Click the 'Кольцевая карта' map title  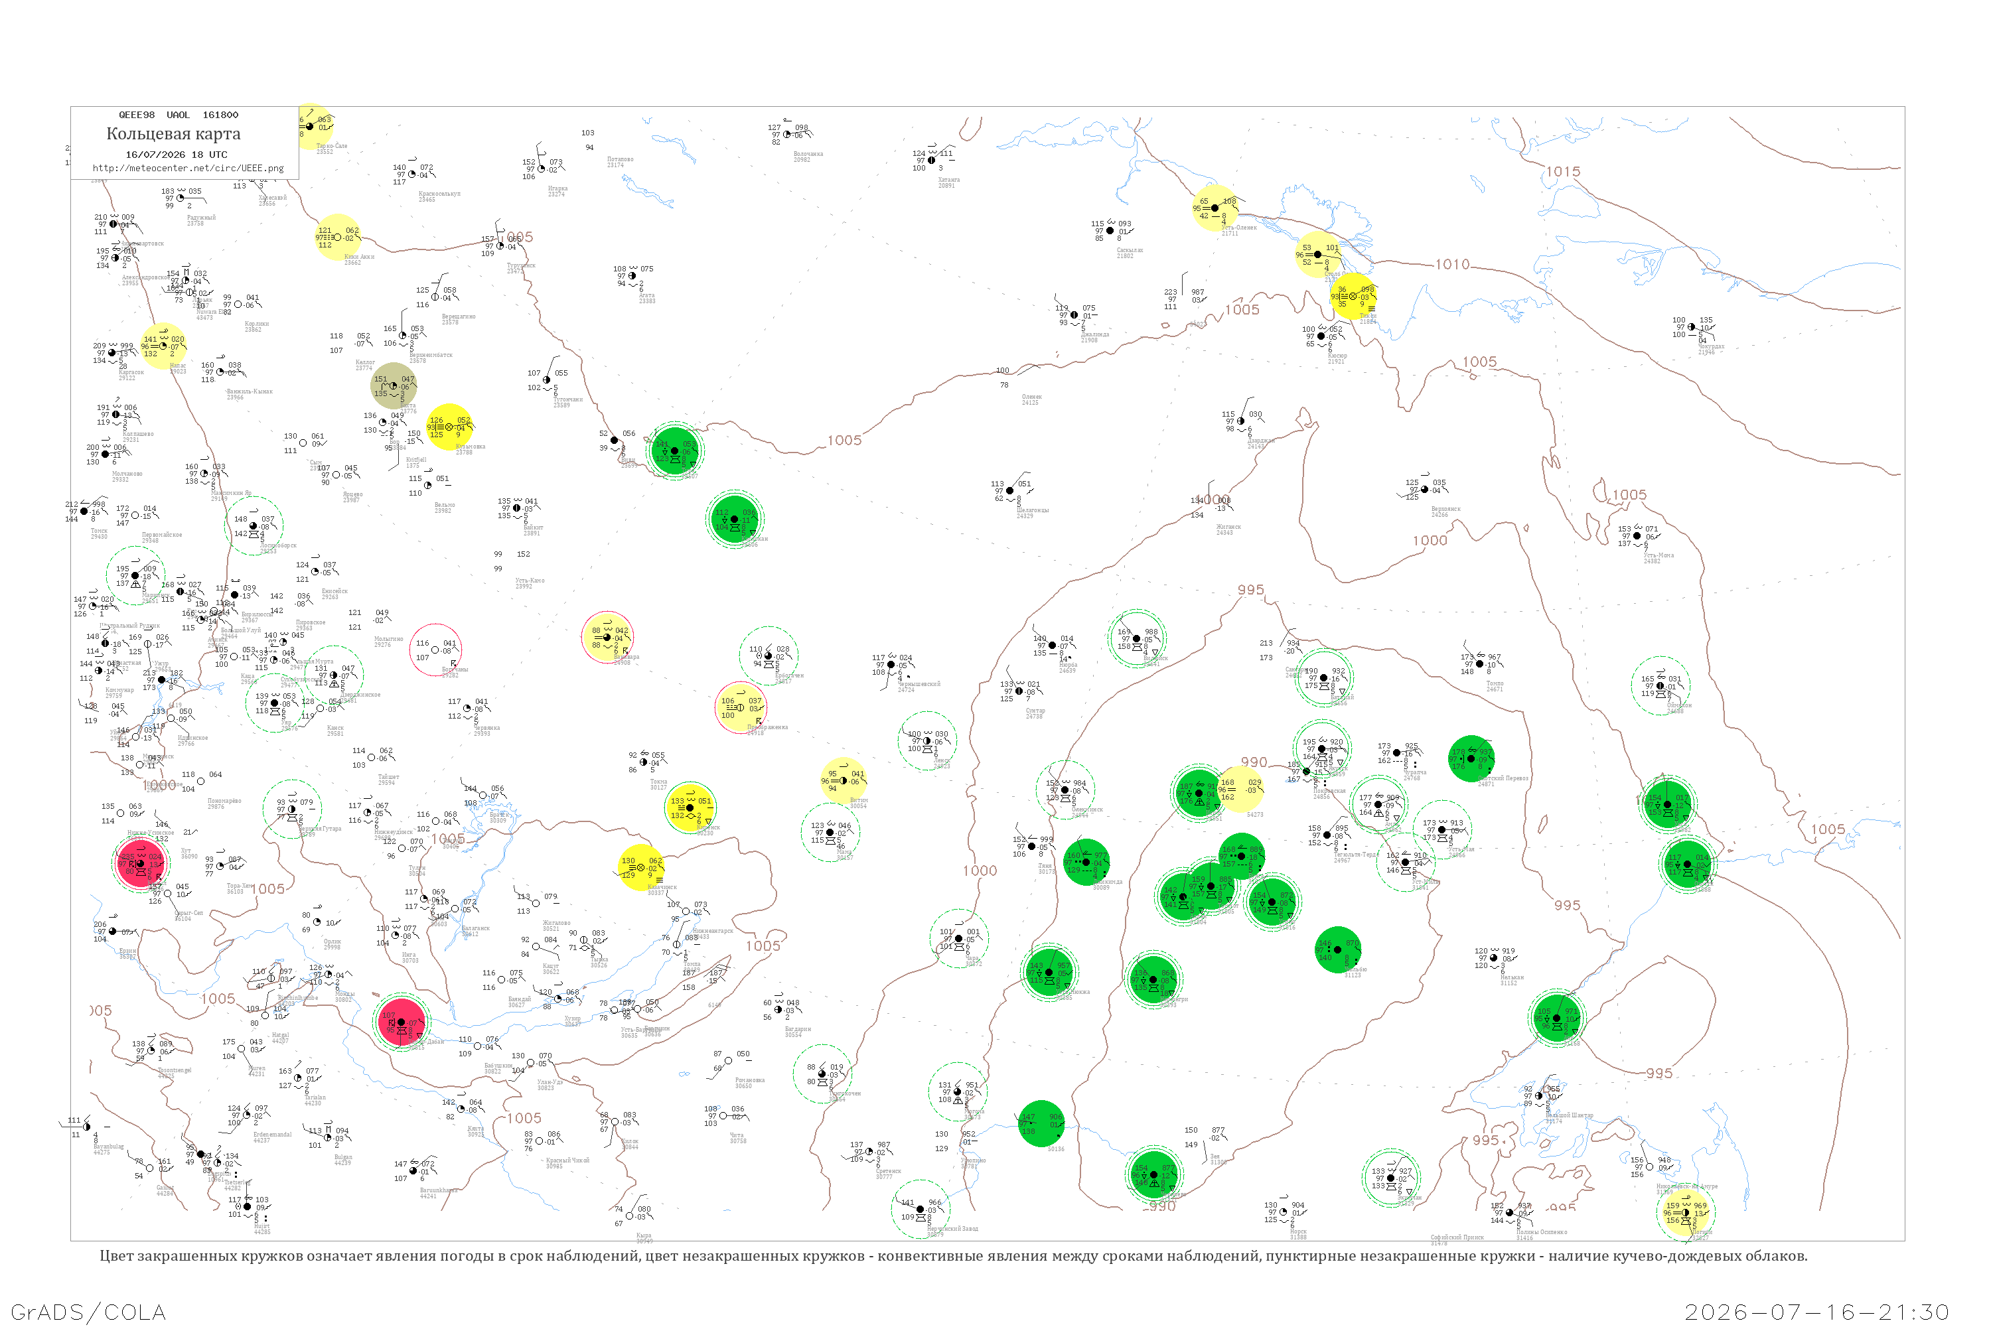173,134
